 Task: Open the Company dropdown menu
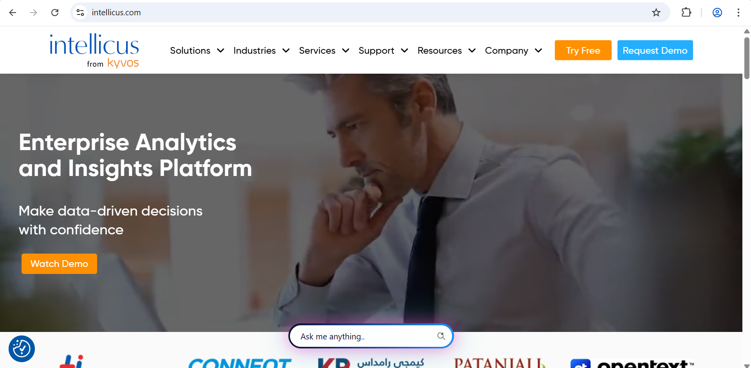[513, 51]
